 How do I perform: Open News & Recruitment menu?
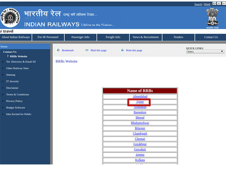click(145, 37)
